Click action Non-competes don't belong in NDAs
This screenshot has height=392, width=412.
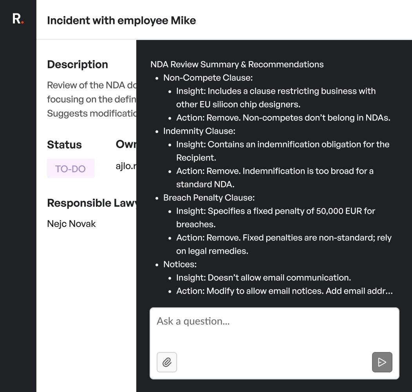[x=283, y=118]
